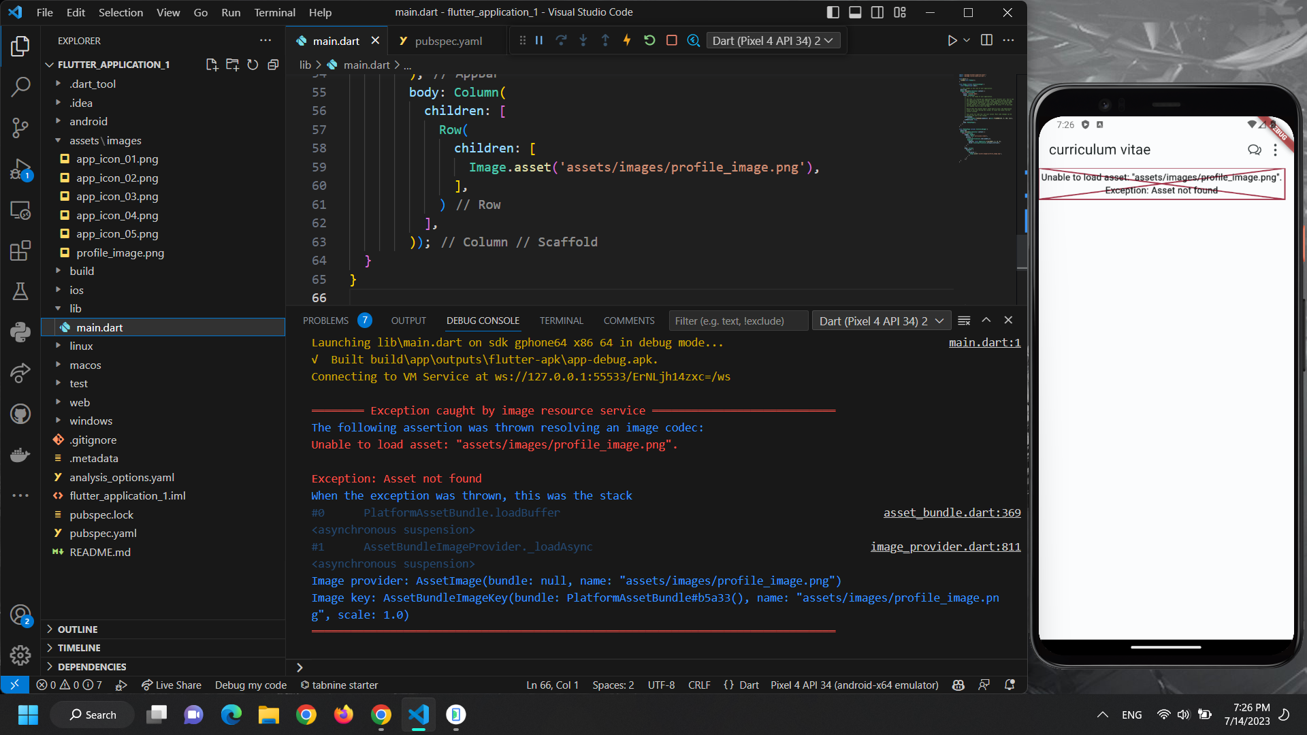Open Run and Debug view
The width and height of the screenshot is (1307, 735).
pyautogui.click(x=20, y=169)
